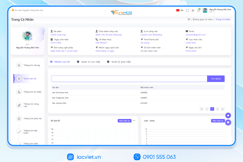Open Thông tin chung in sidebar
The image size is (243, 162).
click(31, 65)
